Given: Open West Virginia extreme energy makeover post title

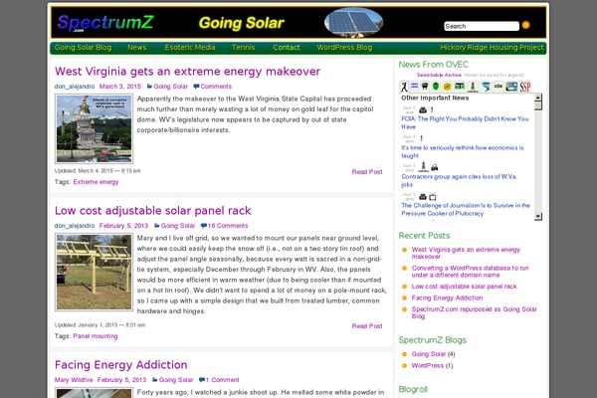Looking at the screenshot, I should click(187, 72).
